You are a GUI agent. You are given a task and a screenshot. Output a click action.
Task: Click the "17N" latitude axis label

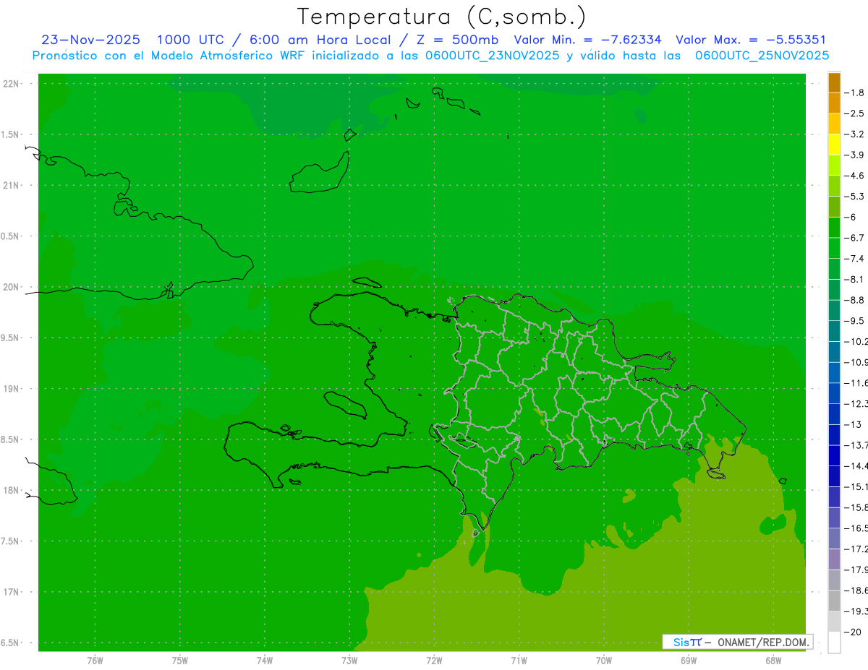tap(11, 593)
